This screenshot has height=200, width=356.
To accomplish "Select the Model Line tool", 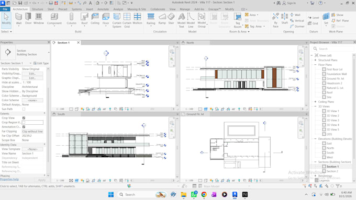I will tap(191, 20).
